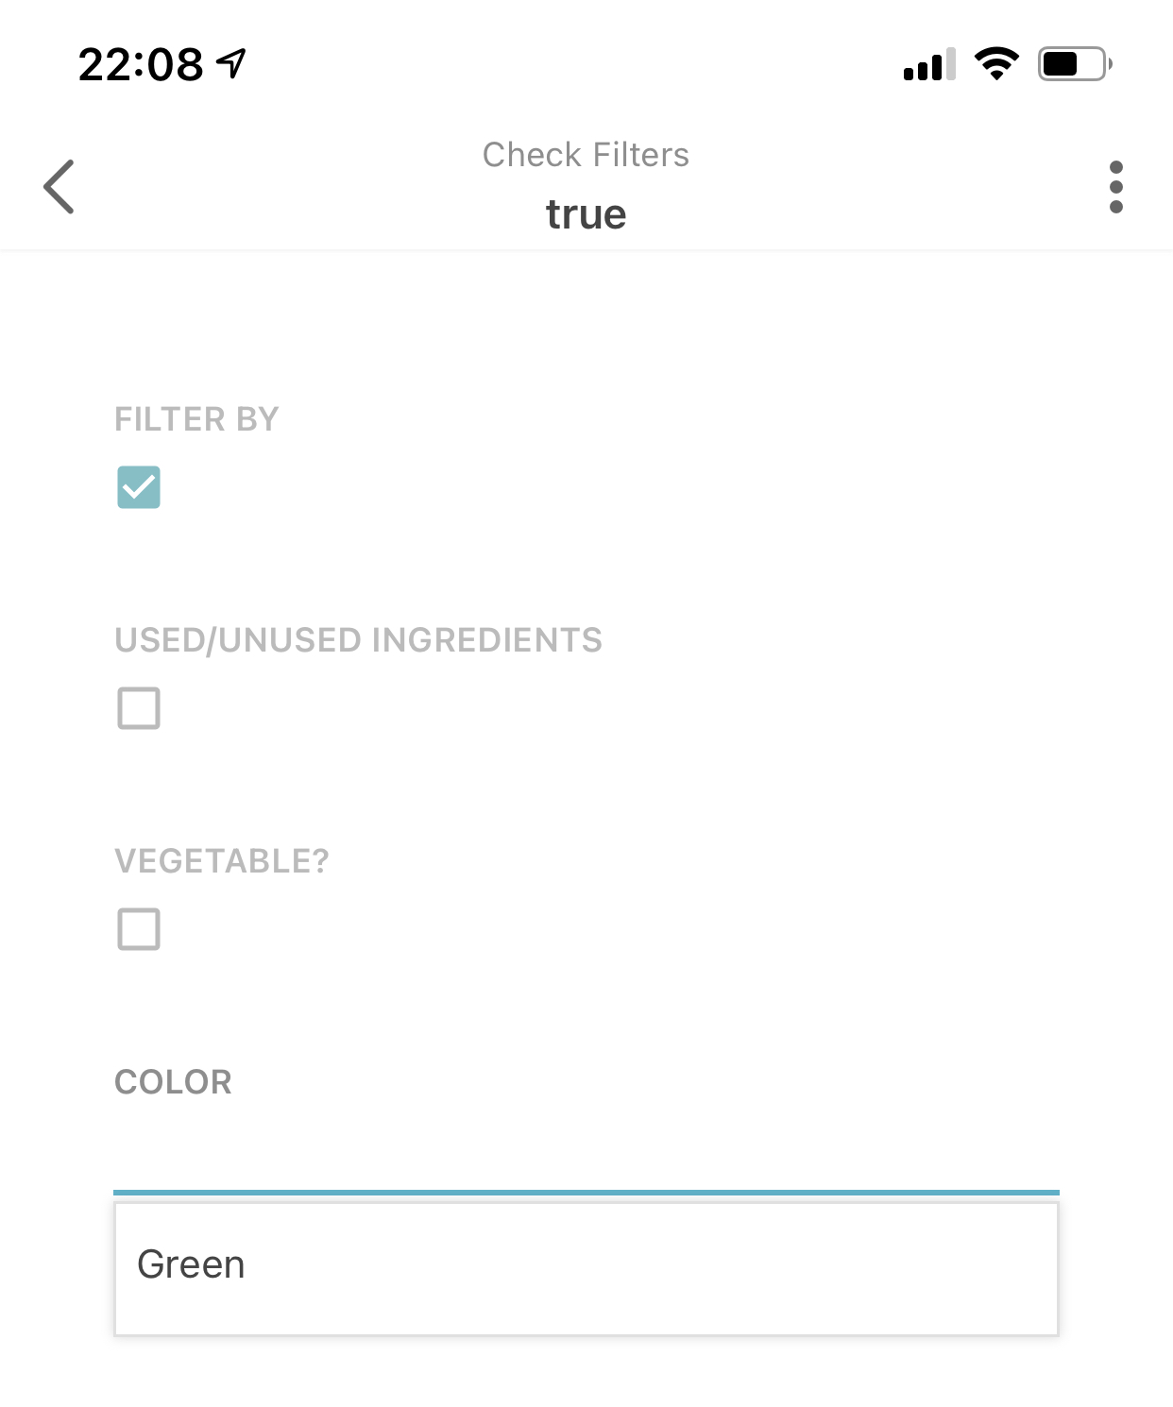Tap the back chevron arrow
The width and height of the screenshot is (1173, 1407).
pyautogui.click(x=59, y=187)
